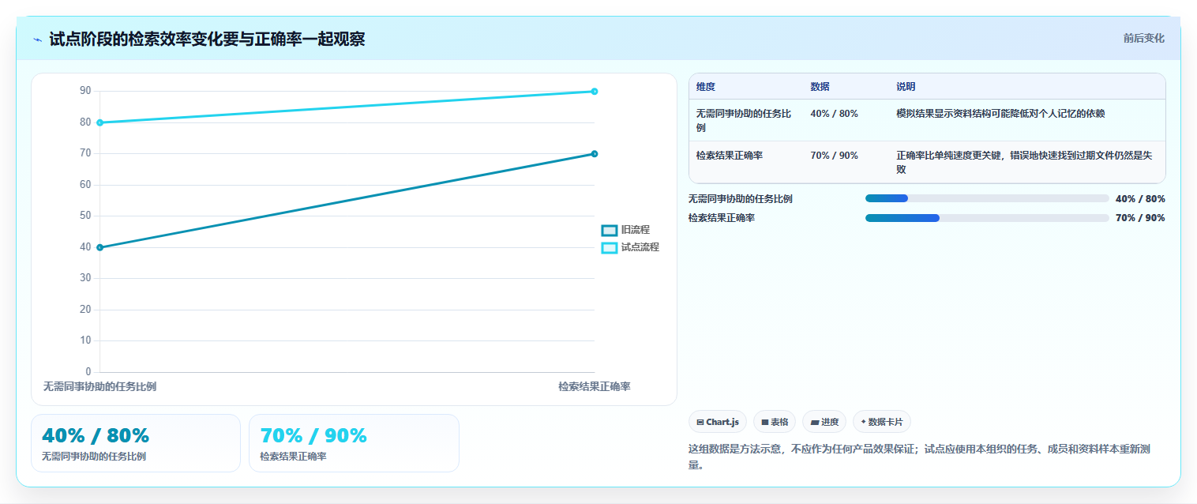The height and width of the screenshot is (504, 1197).
Task: Click the heading 试点阶段的检索效率变化
Action: (207, 39)
